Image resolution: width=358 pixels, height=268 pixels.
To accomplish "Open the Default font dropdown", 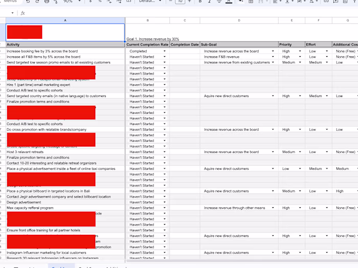I will 149,2.
